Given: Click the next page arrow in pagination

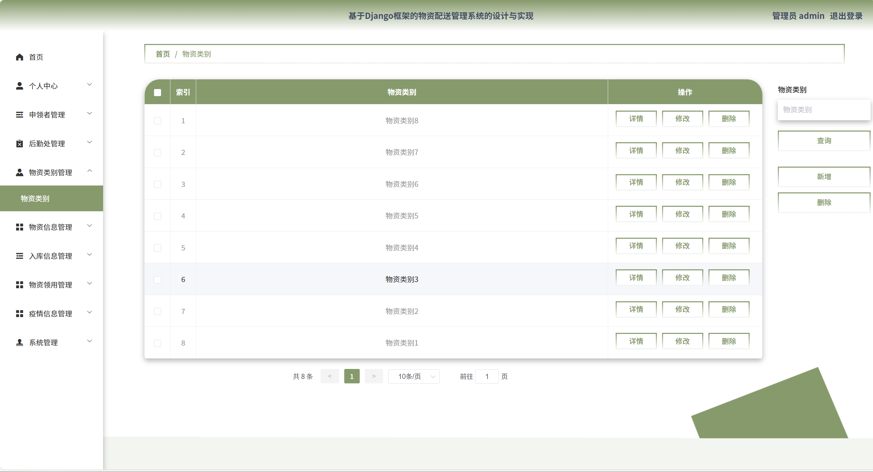Looking at the screenshot, I should pyautogui.click(x=373, y=377).
